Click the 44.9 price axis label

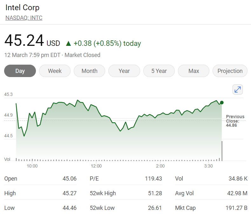(8, 115)
